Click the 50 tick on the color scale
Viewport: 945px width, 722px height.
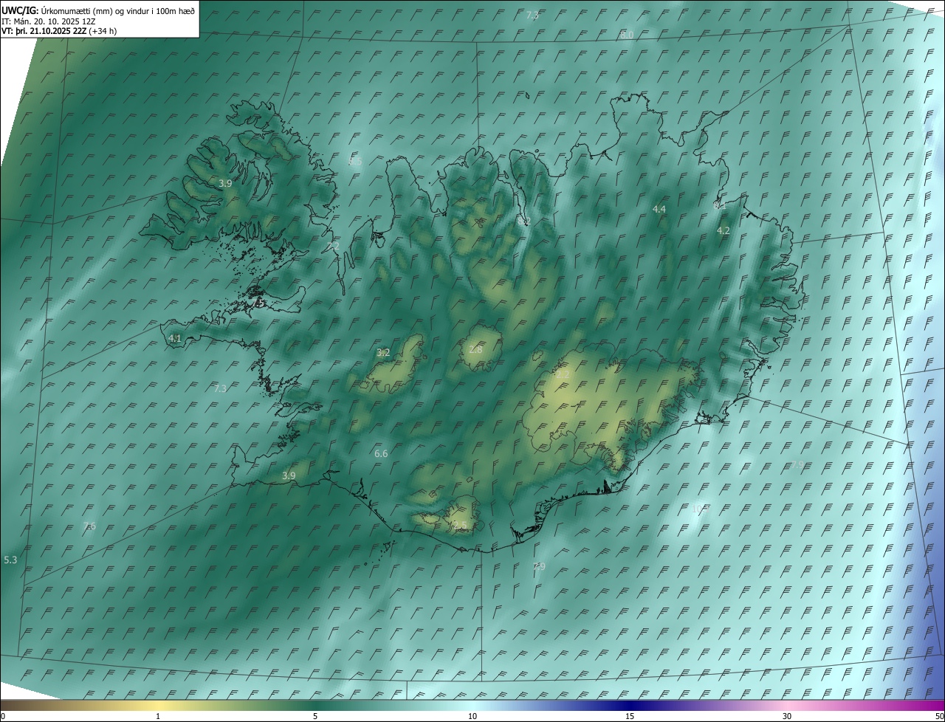pyautogui.click(x=939, y=717)
